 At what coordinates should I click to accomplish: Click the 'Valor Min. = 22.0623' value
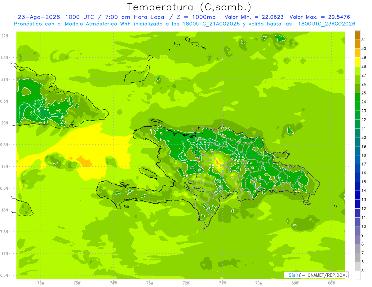pos(254,17)
